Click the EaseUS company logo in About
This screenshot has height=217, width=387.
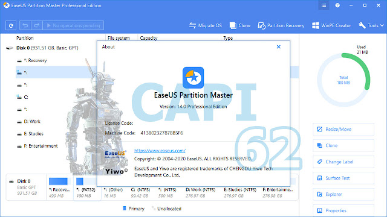115,154
